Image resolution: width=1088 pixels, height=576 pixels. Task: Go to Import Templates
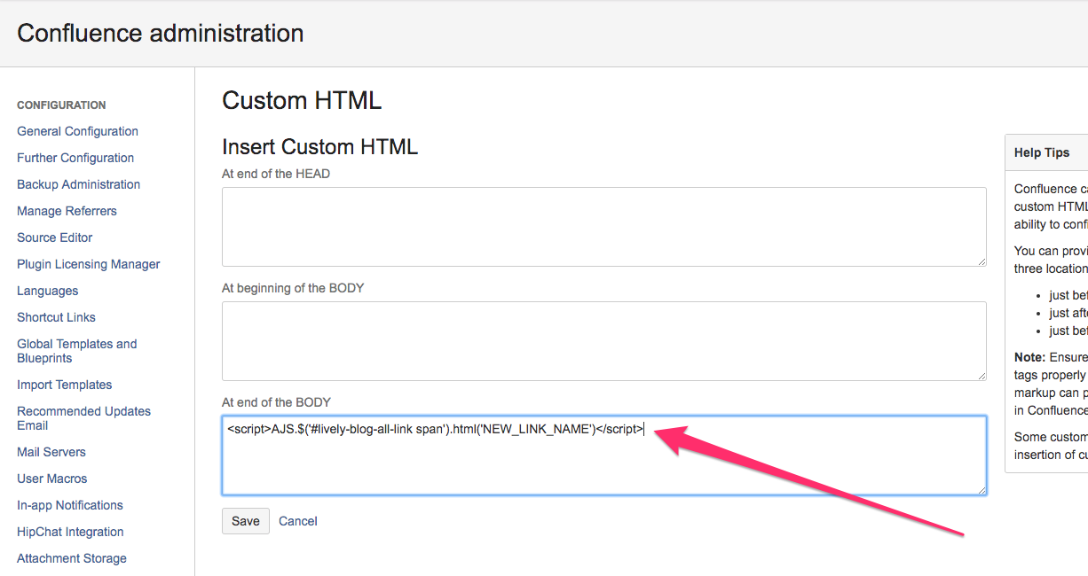[64, 385]
